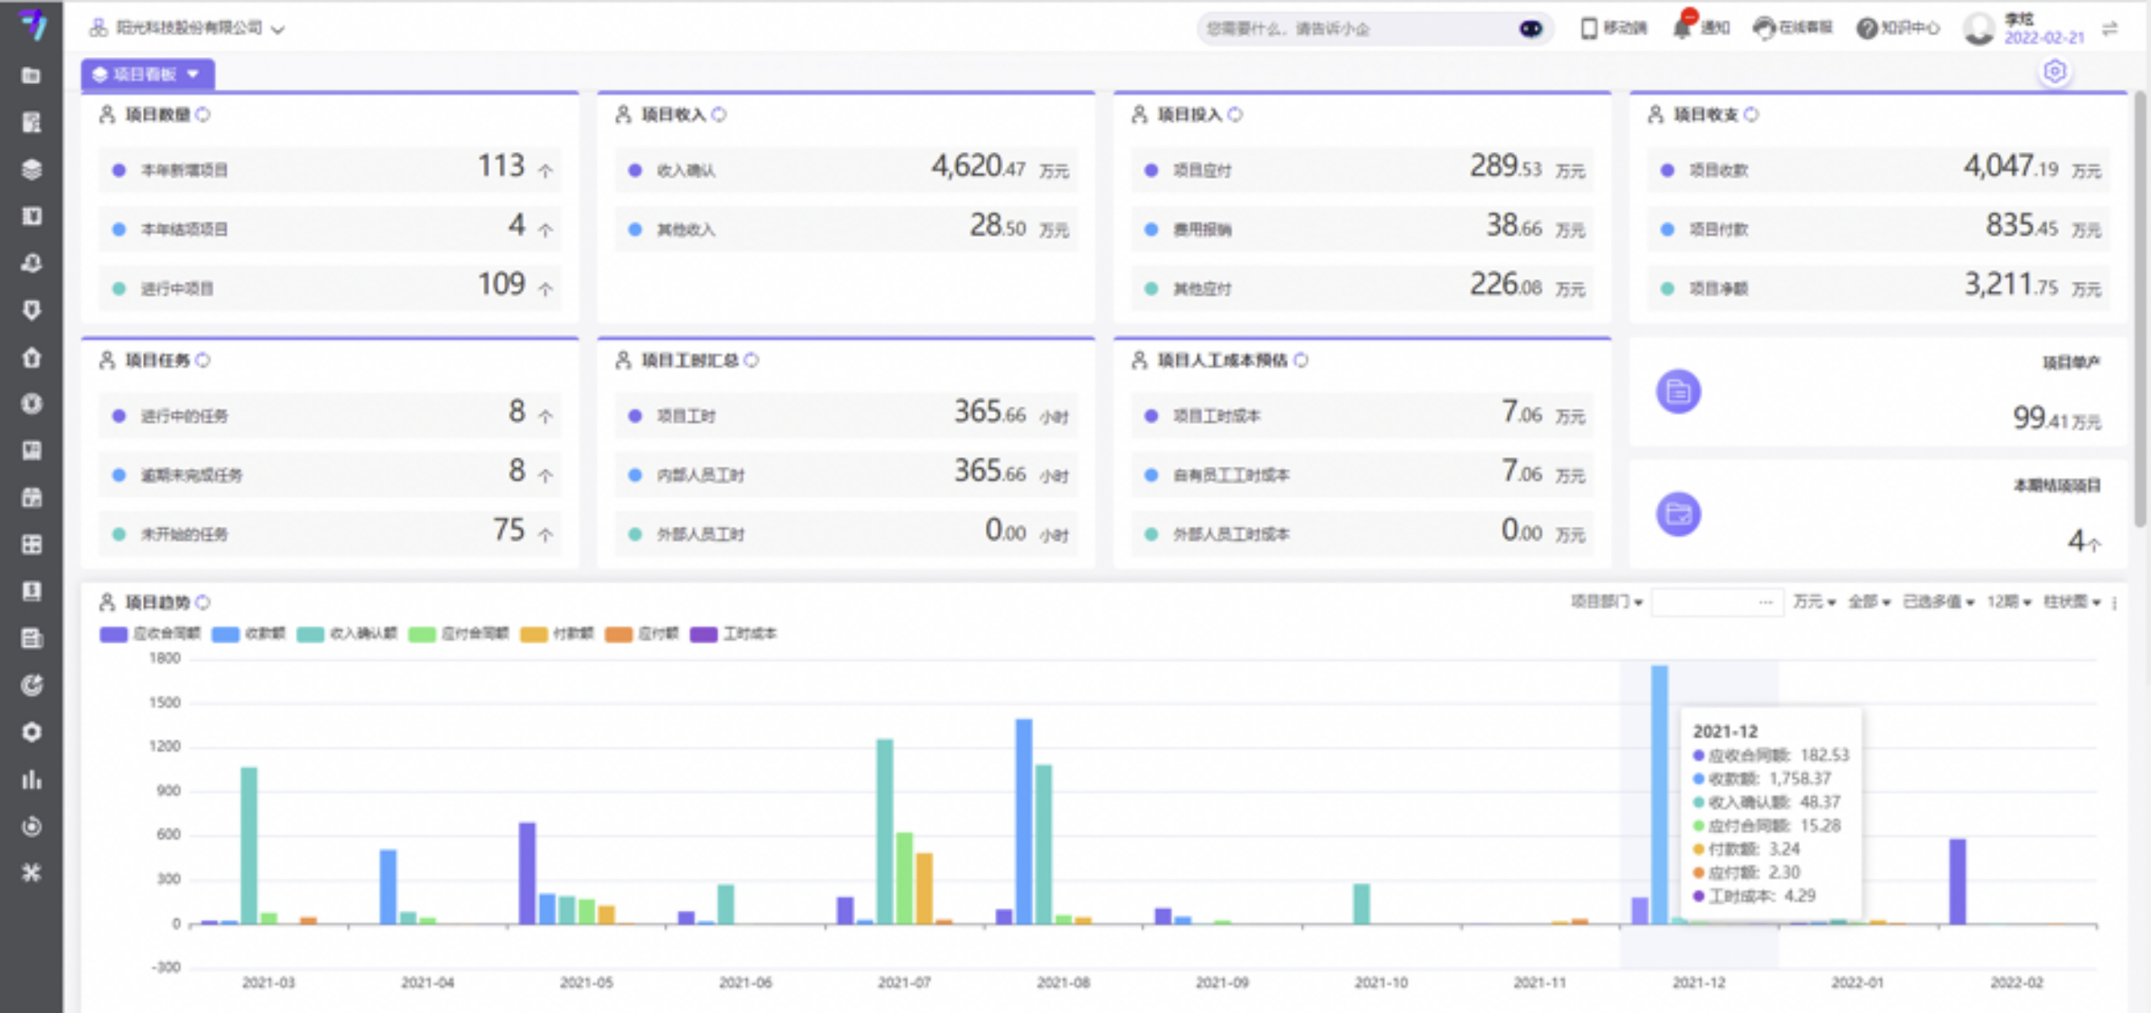Click the switch arrows icon beside user name

(x=2110, y=29)
